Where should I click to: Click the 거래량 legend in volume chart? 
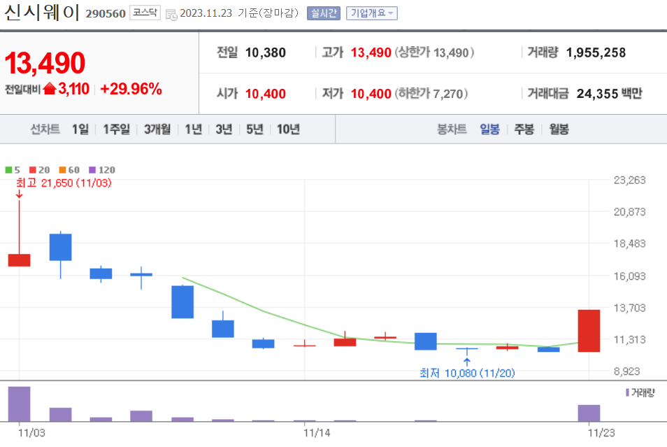click(x=640, y=392)
